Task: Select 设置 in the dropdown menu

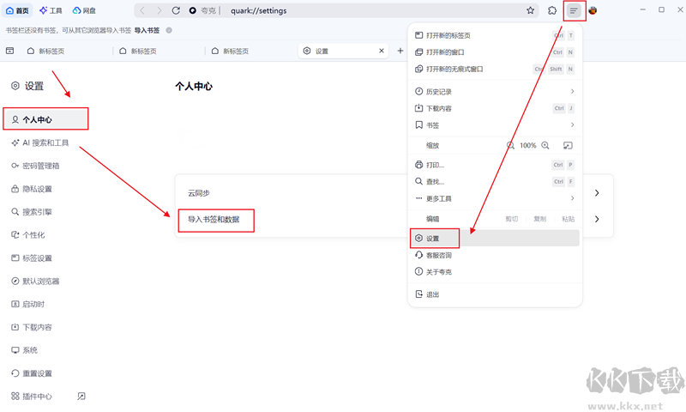Action: (x=433, y=239)
